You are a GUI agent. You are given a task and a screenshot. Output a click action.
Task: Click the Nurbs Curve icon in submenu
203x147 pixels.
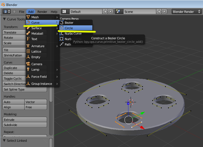61,34
